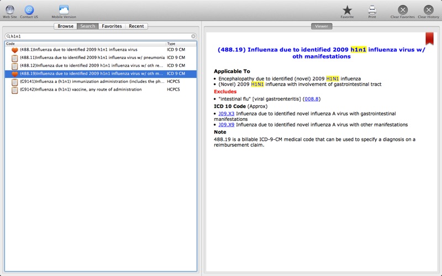Select row G9142 influenza a vaccine
Screen dimensions: 442x276
101,89
